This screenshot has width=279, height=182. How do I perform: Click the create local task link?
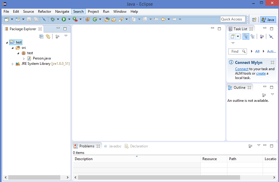pyautogui.click(x=261, y=73)
